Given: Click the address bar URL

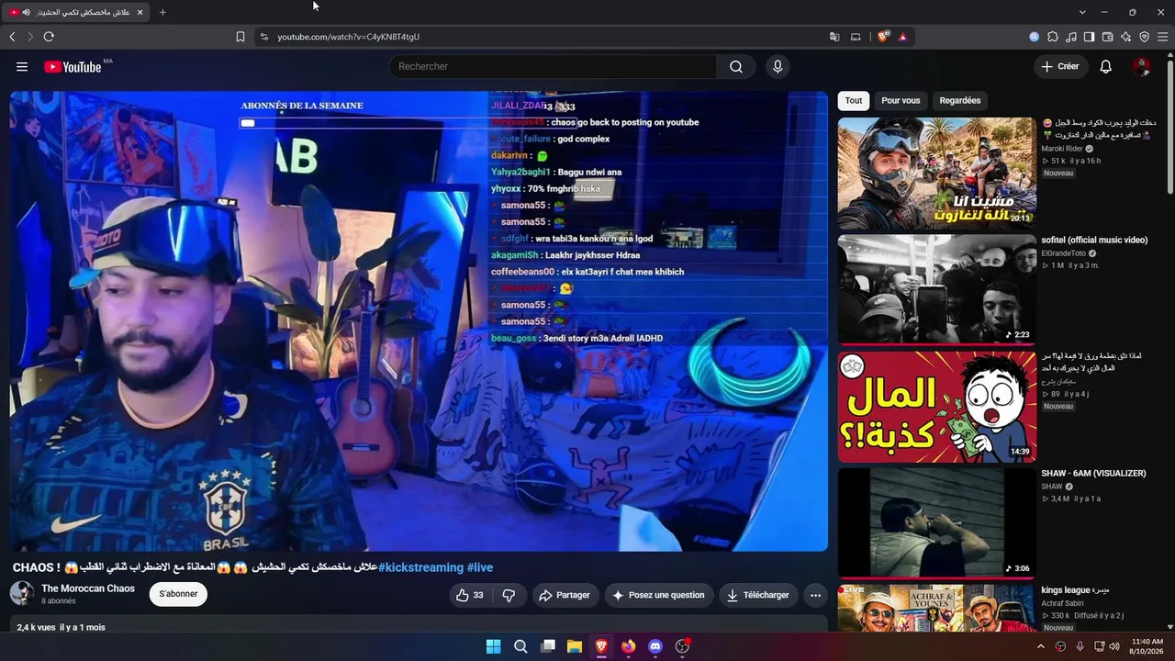Looking at the screenshot, I should point(349,37).
